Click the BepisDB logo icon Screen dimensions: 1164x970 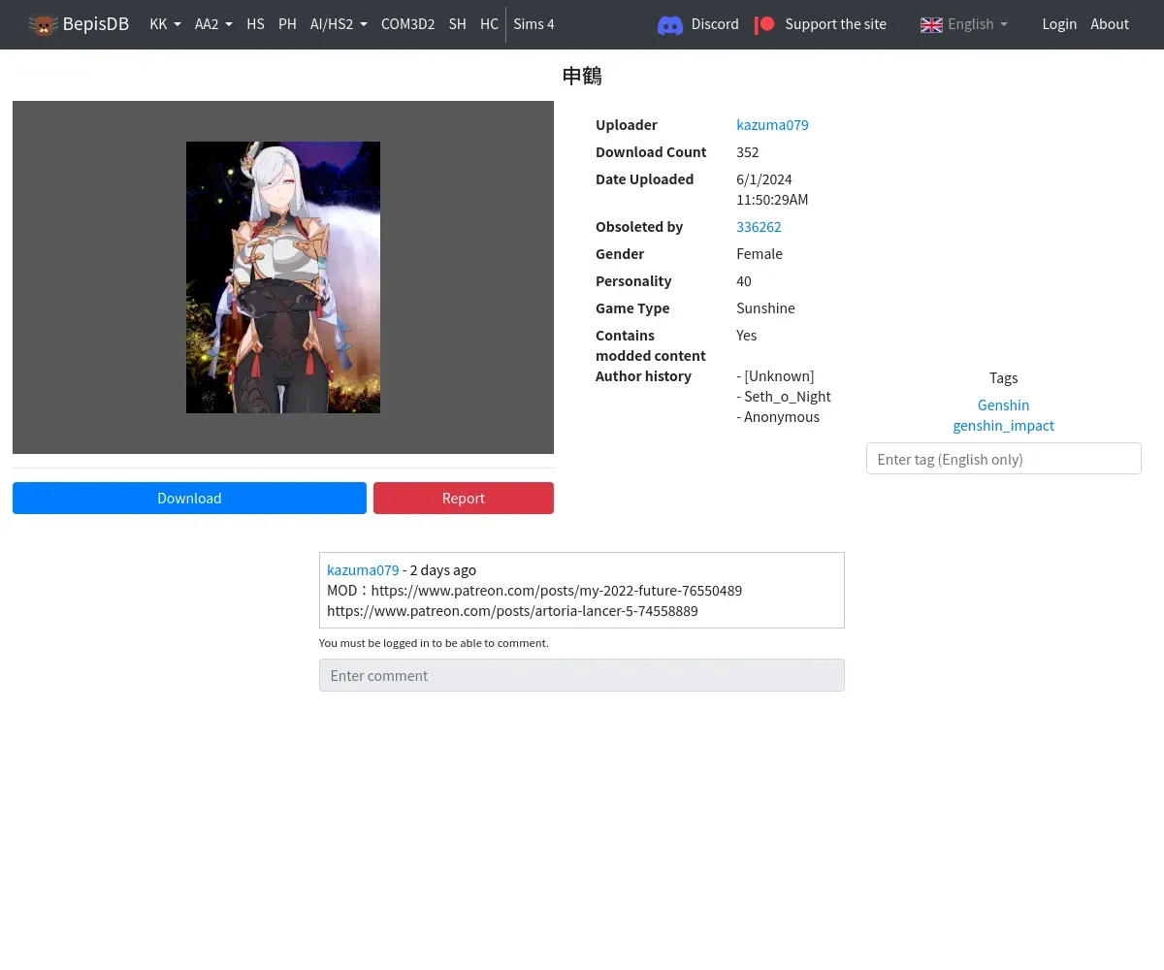[x=43, y=24]
